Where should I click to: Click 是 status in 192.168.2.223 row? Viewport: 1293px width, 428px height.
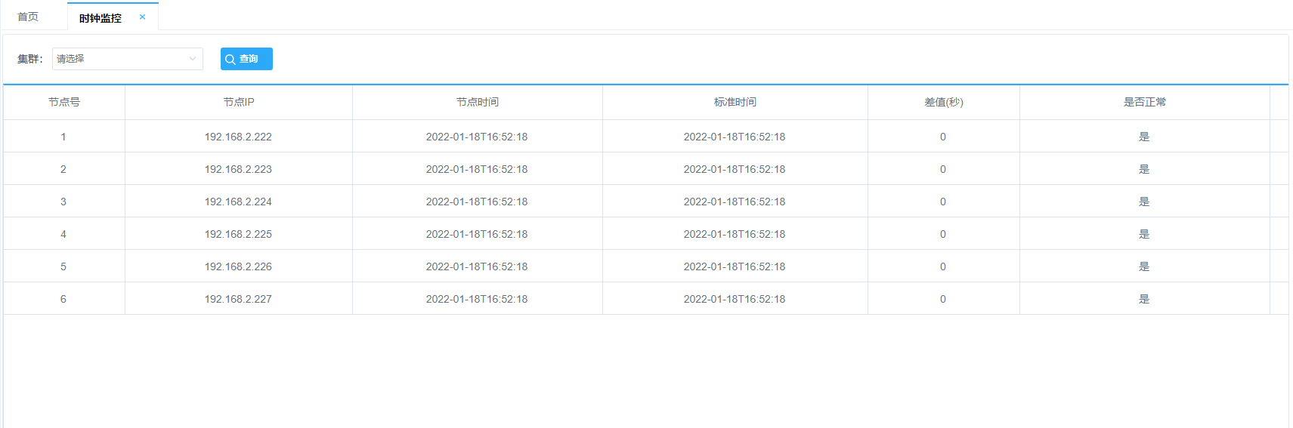(x=1144, y=169)
